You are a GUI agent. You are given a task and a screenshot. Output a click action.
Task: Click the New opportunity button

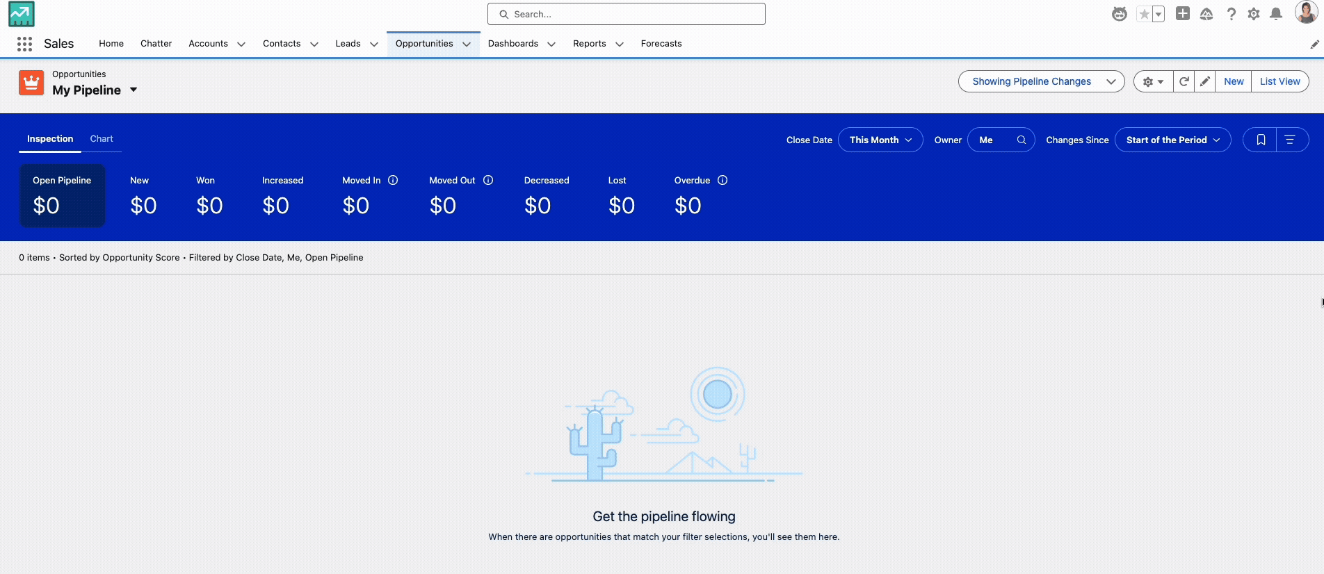tap(1234, 81)
